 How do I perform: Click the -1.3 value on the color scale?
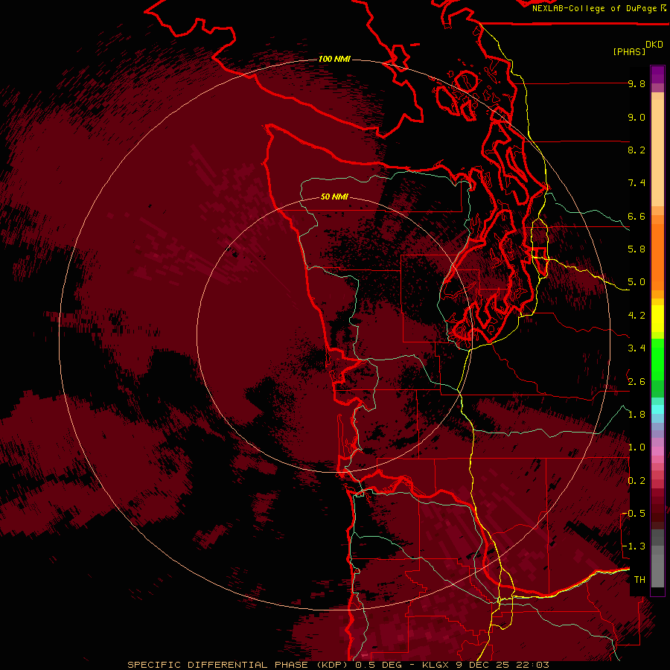[634, 546]
